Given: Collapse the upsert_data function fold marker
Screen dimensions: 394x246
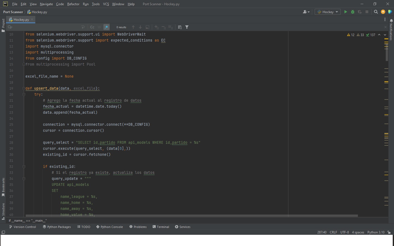Looking at the screenshot, I should pos(24,88).
